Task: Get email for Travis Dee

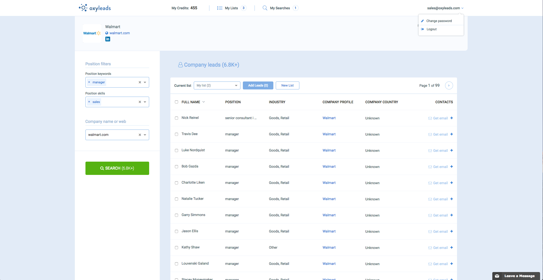Action: click(x=438, y=134)
